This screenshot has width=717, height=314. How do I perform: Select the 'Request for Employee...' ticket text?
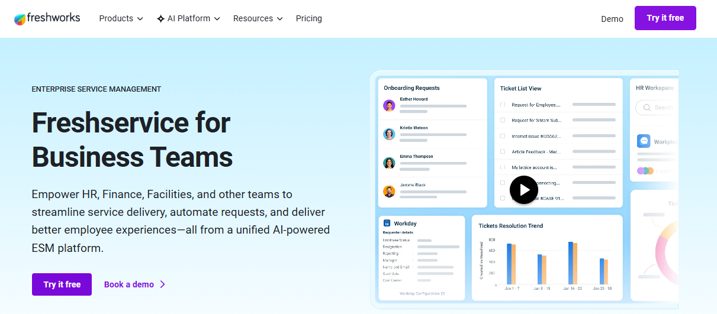[536, 105]
